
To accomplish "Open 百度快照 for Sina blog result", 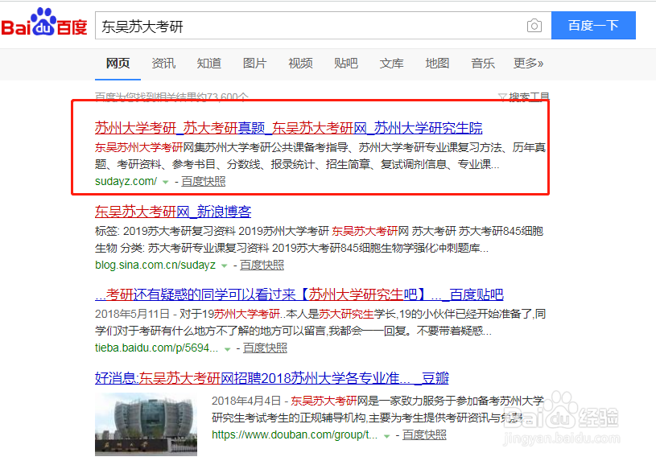I will click(x=262, y=265).
